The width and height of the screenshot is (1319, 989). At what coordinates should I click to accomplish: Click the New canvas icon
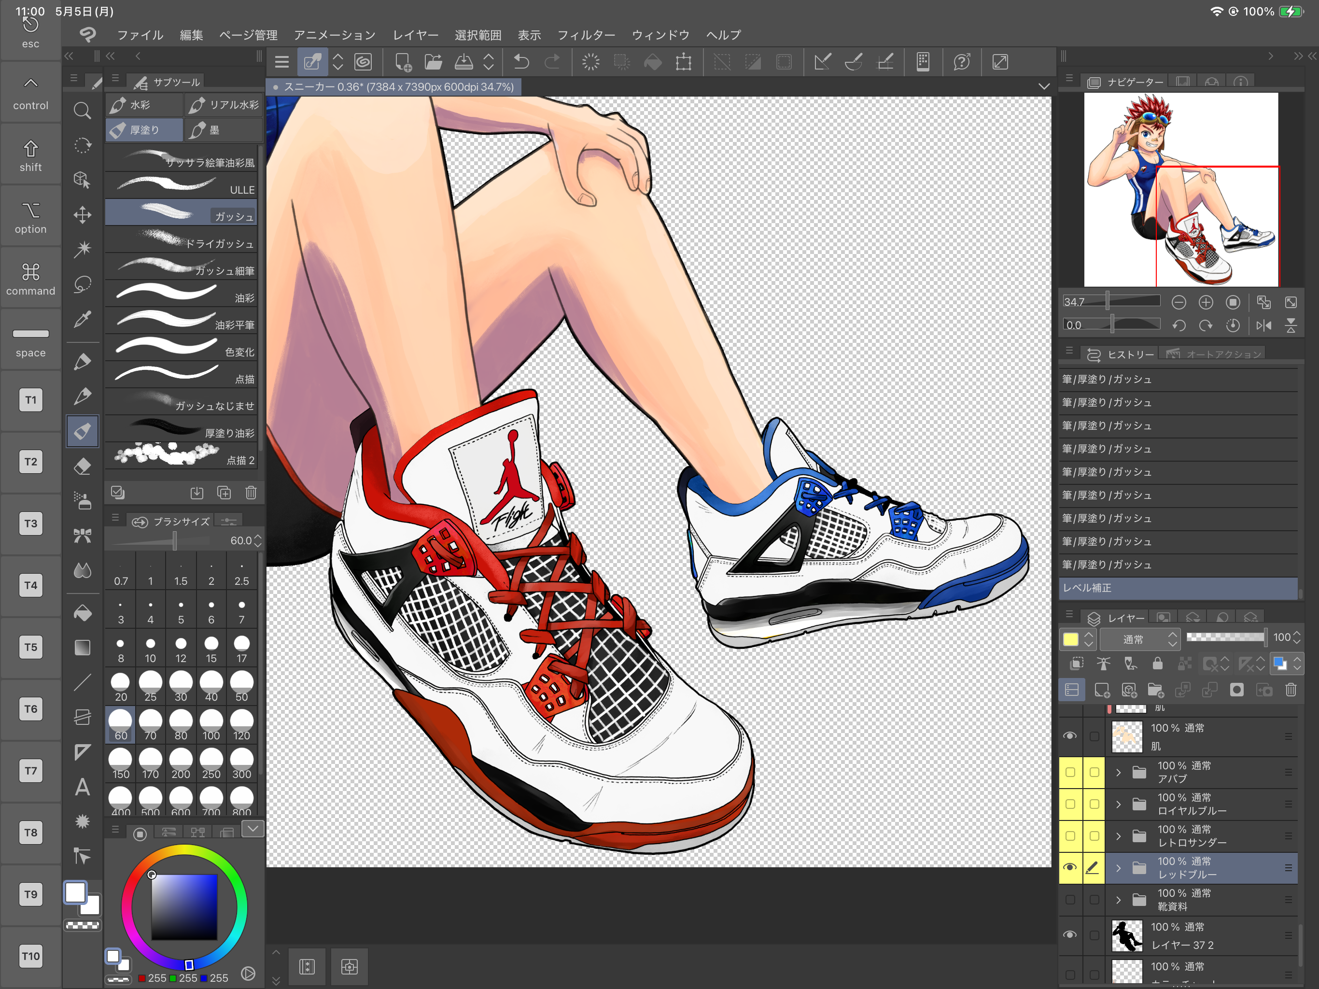point(403,62)
